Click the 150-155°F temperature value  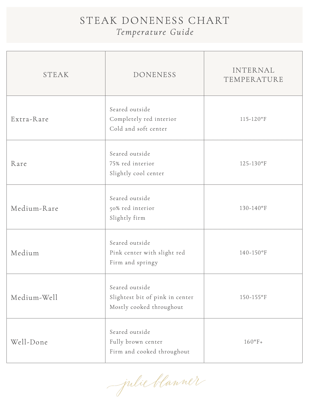[x=253, y=297]
